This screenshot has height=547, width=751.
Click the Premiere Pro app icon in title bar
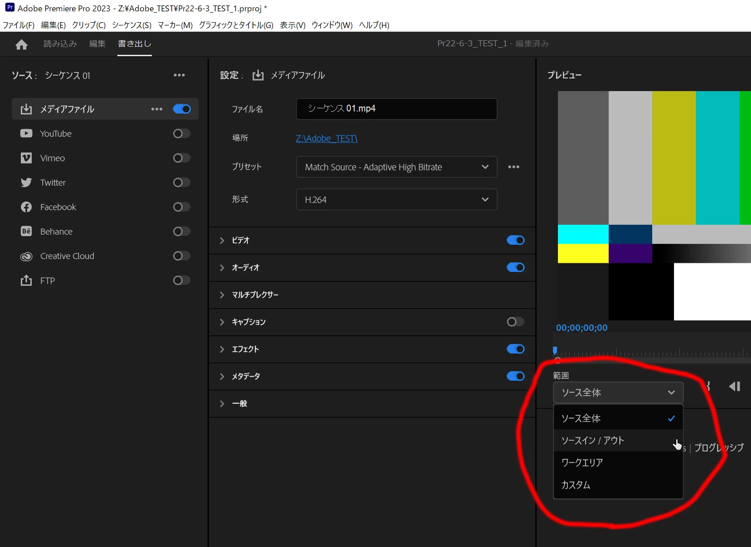pyautogui.click(x=10, y=8)
